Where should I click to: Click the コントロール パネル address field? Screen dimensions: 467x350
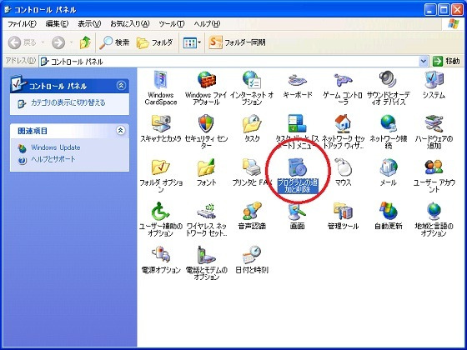[x=229, y=62]
